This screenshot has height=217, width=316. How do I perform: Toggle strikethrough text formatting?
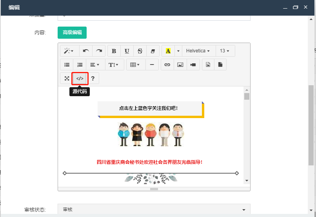tap(140, 51)
